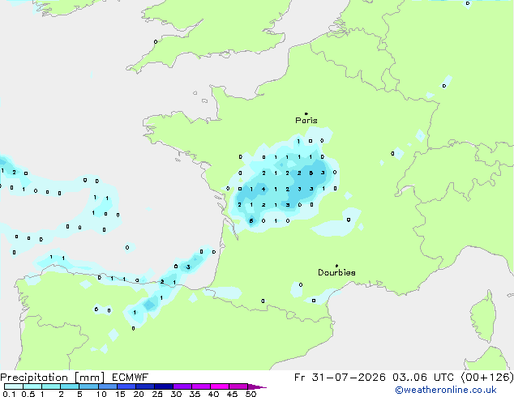Click the lone 4 mm value in central France

[x=263, y=189]
